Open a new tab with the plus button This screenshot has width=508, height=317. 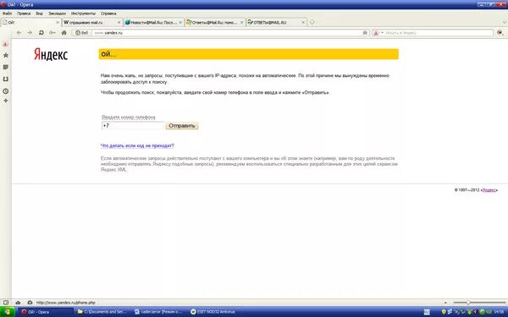tap(312, 22)
